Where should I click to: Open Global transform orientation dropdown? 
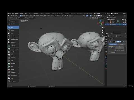click(x=58, y=16)
